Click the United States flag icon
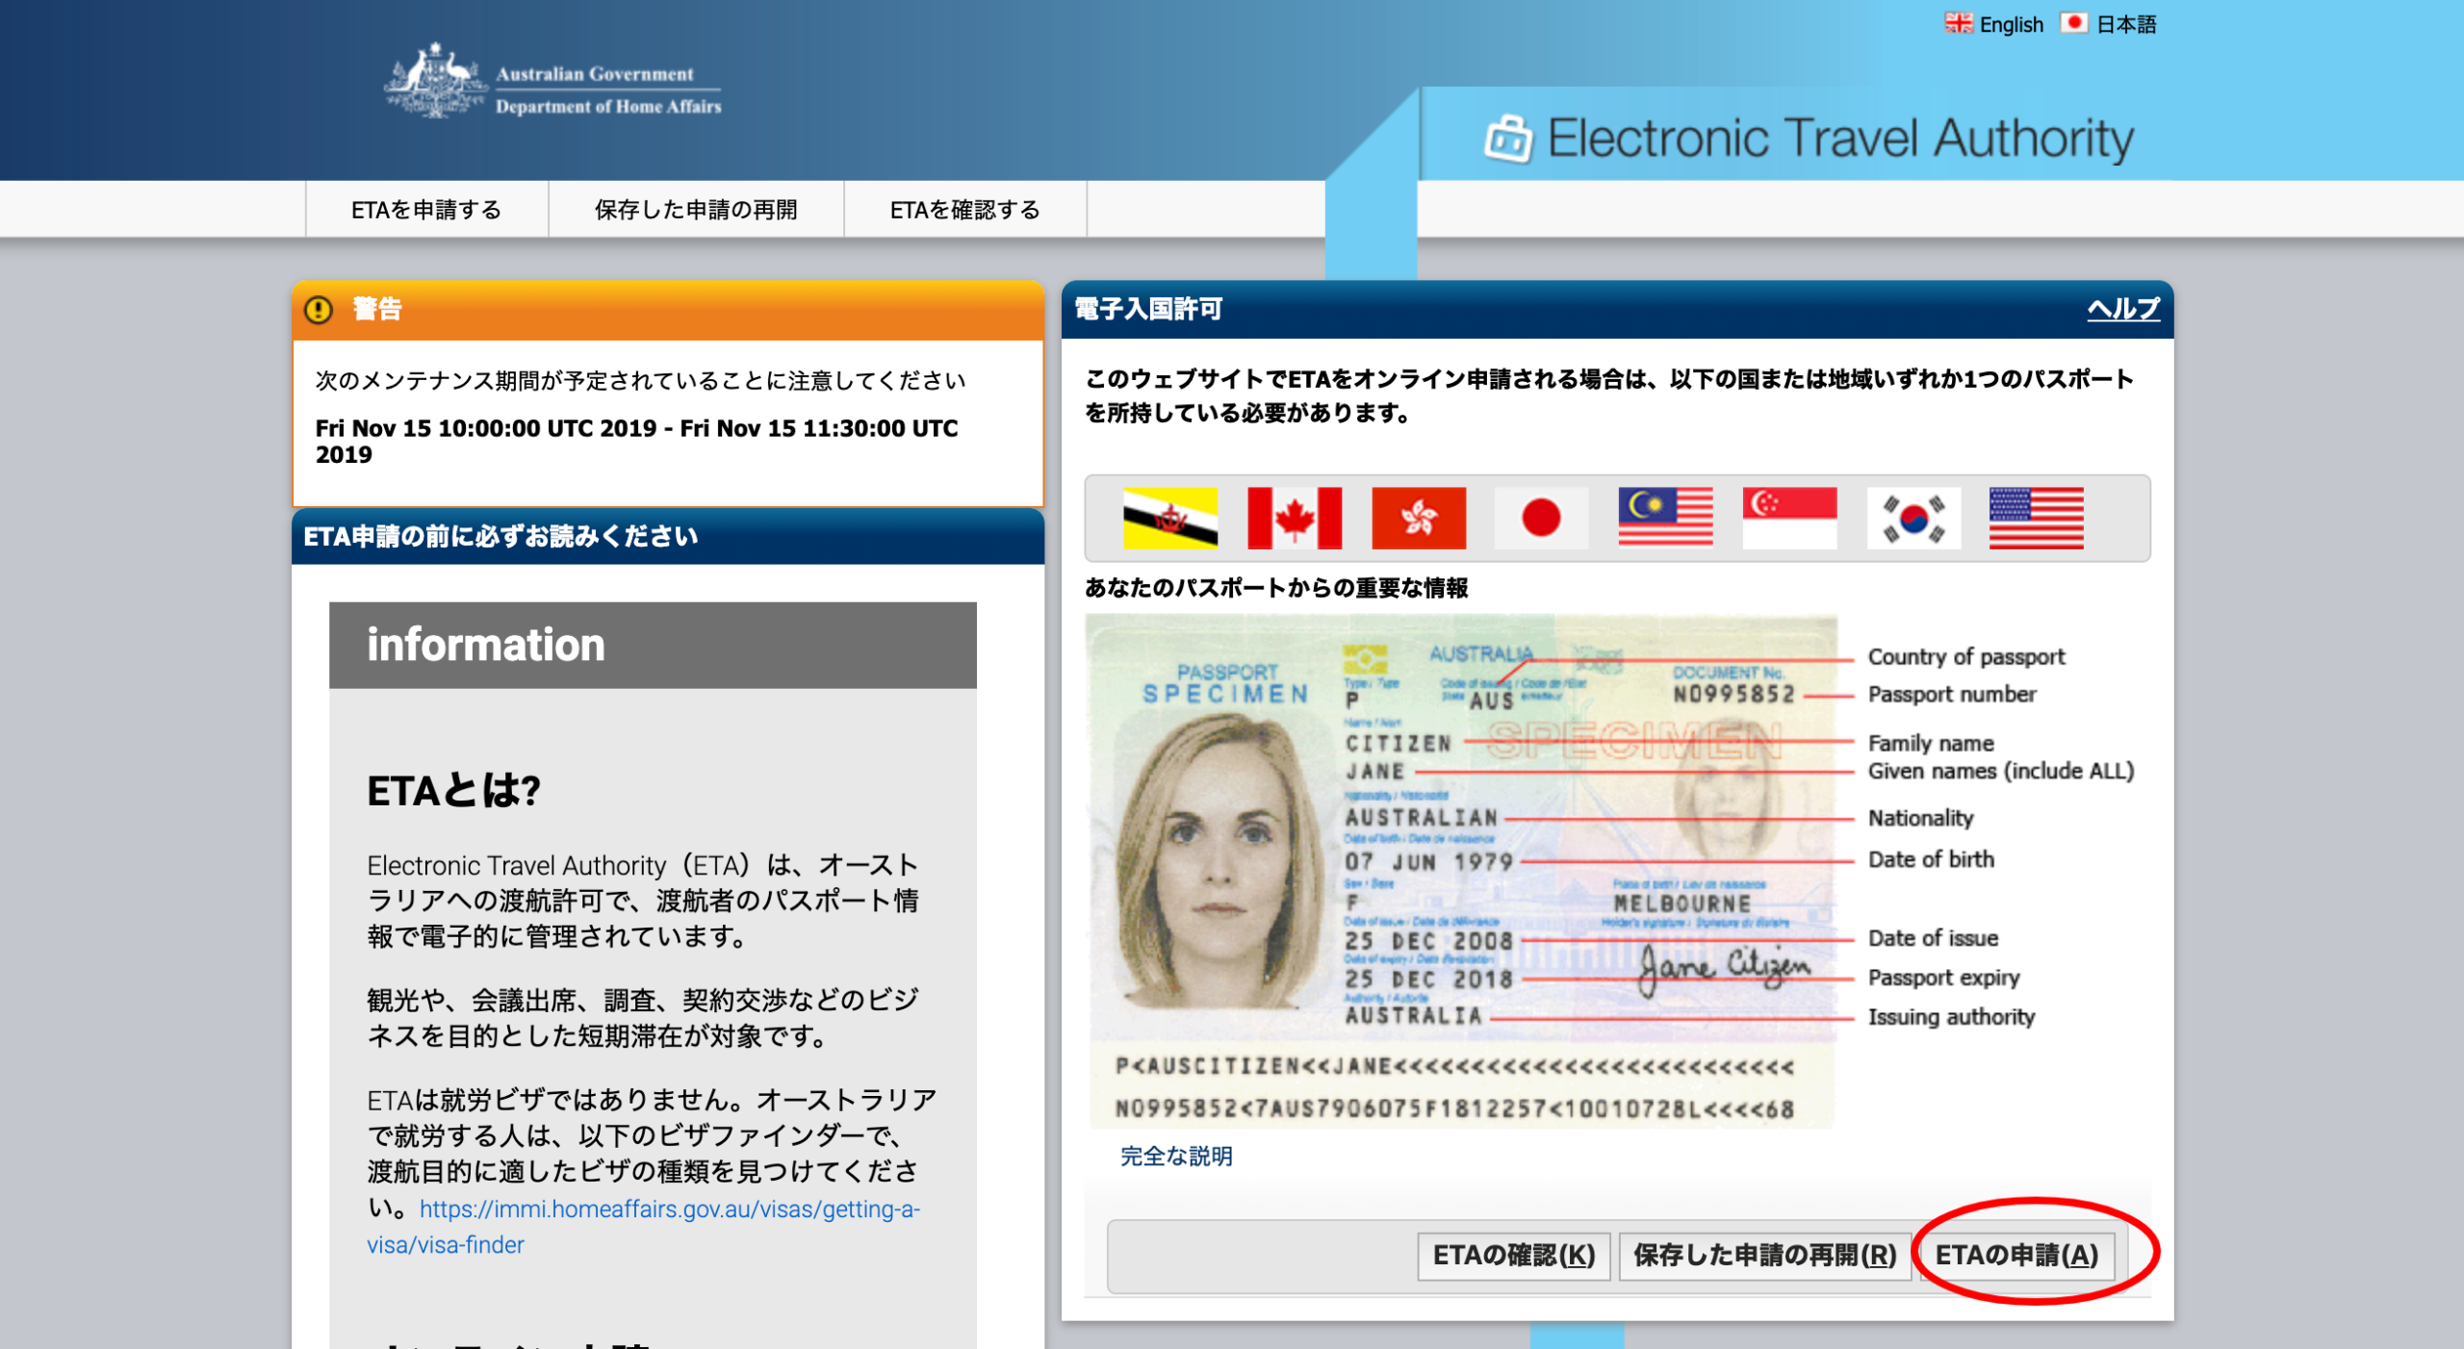Screen dimensions: 2464x1349 [x=2037, y=518]
